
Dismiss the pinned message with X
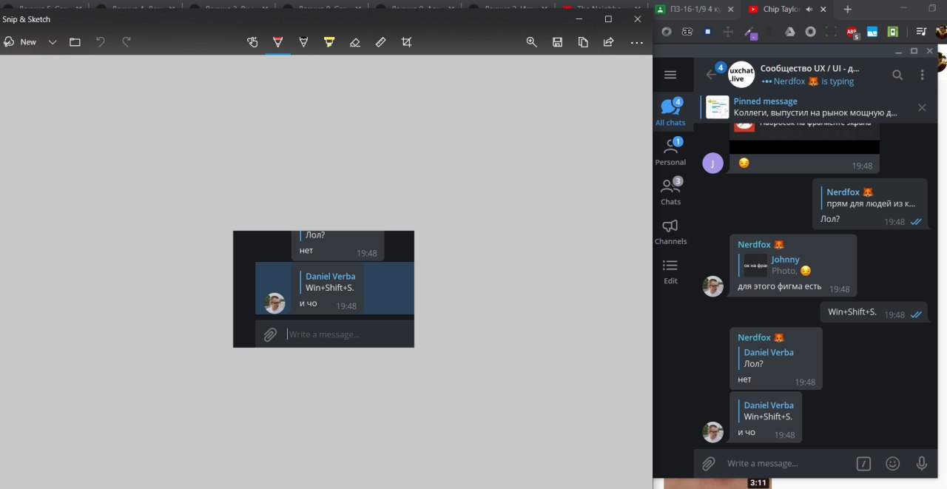[x=922, y=107]
